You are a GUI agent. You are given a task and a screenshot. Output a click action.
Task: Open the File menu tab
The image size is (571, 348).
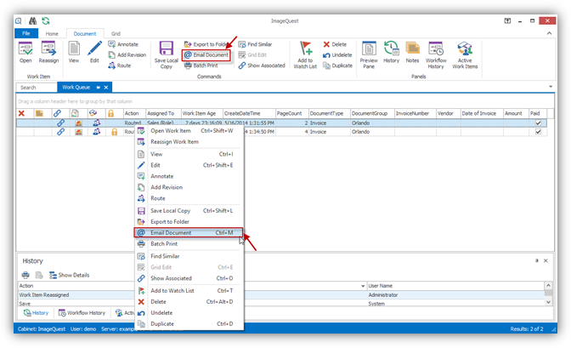26,33
